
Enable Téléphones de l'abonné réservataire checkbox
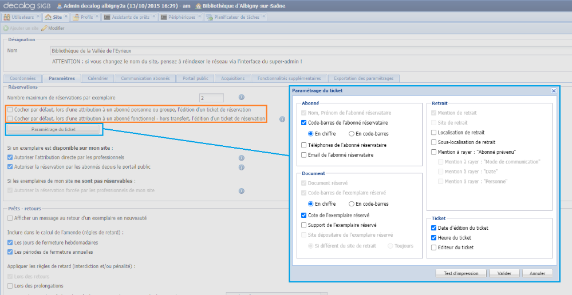[x=304, y=145]
